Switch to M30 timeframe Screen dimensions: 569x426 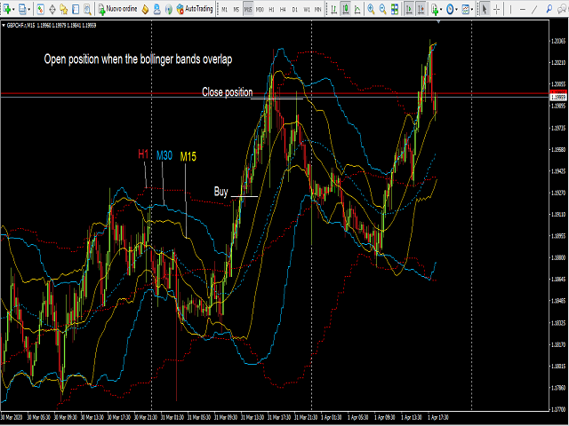tap(260, 10)
